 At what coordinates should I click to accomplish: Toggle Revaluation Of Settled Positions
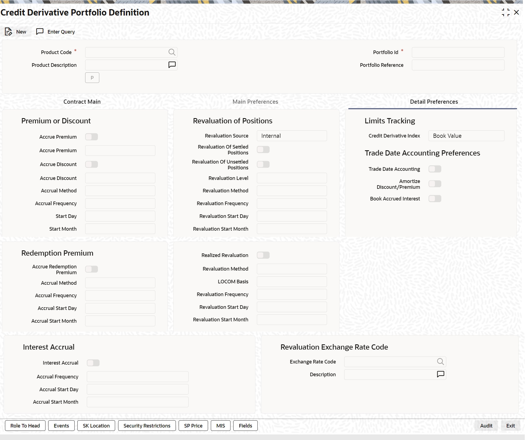[x=263, y=149]
